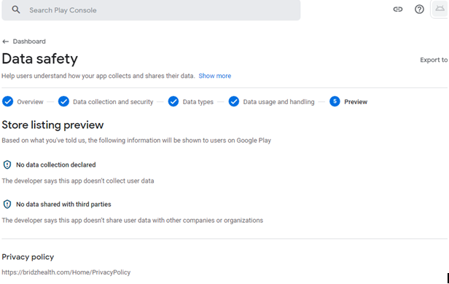This screenshot has height=284, width=449.
Task: Focus the Search Play Console field
Action: pyautogui.click(x=151, y=10)
